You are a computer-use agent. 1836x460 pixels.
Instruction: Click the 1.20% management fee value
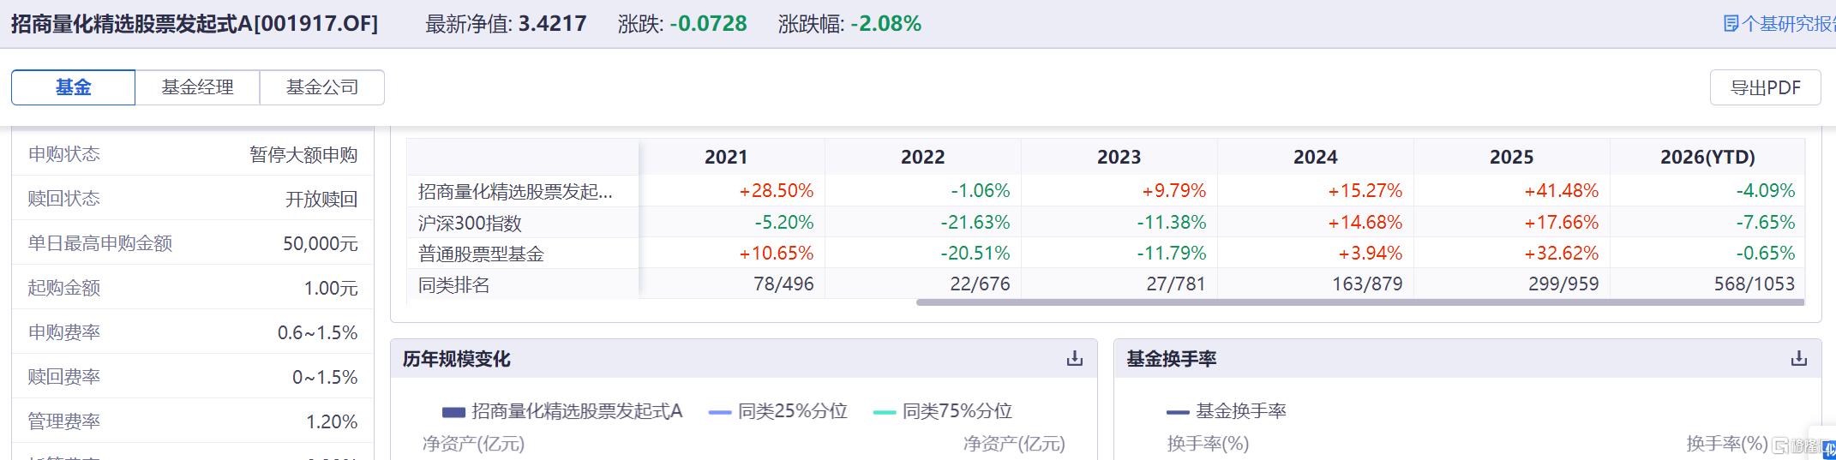pos(332,422)
